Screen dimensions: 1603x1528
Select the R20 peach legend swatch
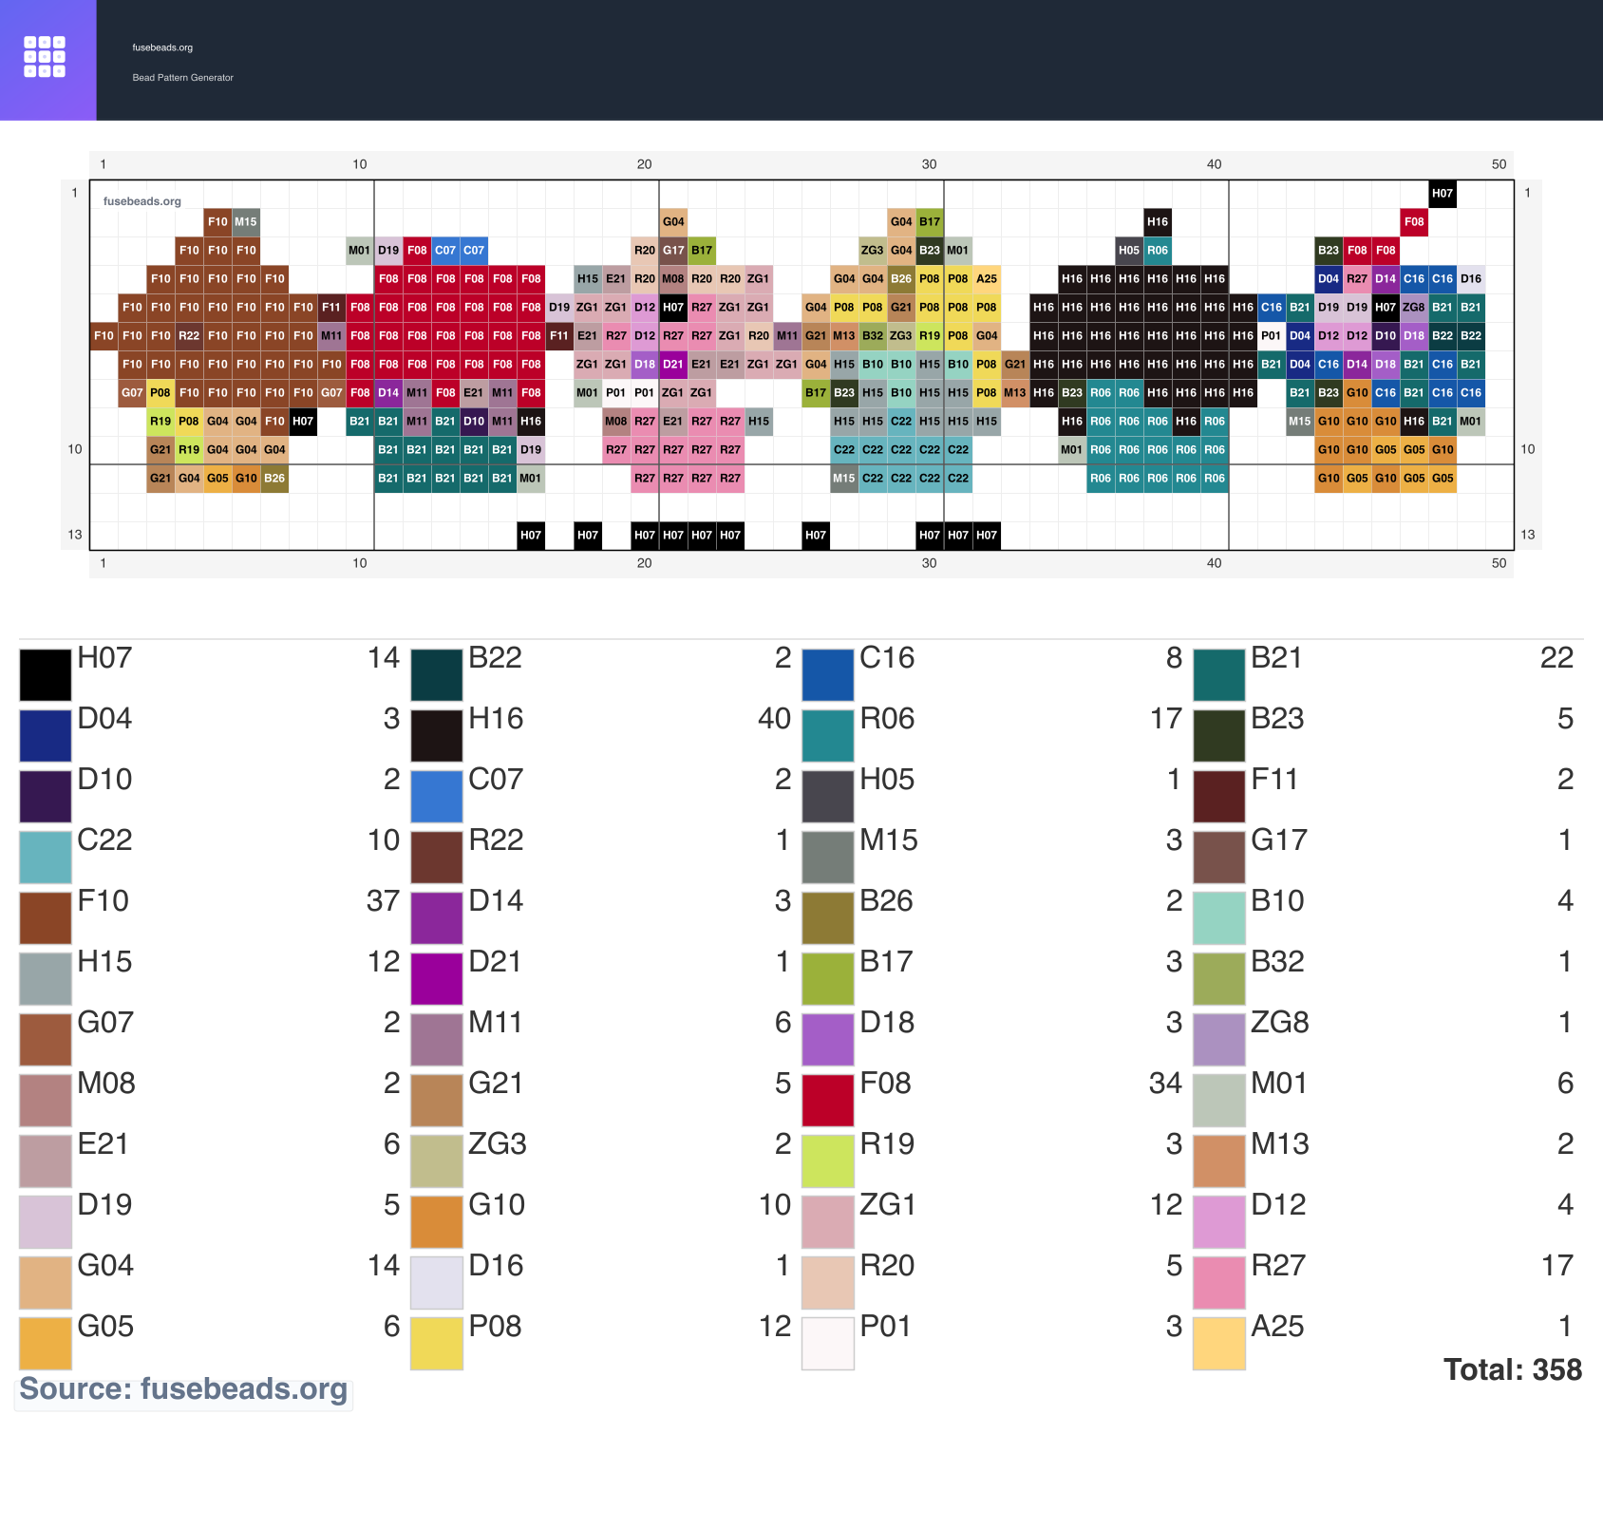(x=828, y=1283)
